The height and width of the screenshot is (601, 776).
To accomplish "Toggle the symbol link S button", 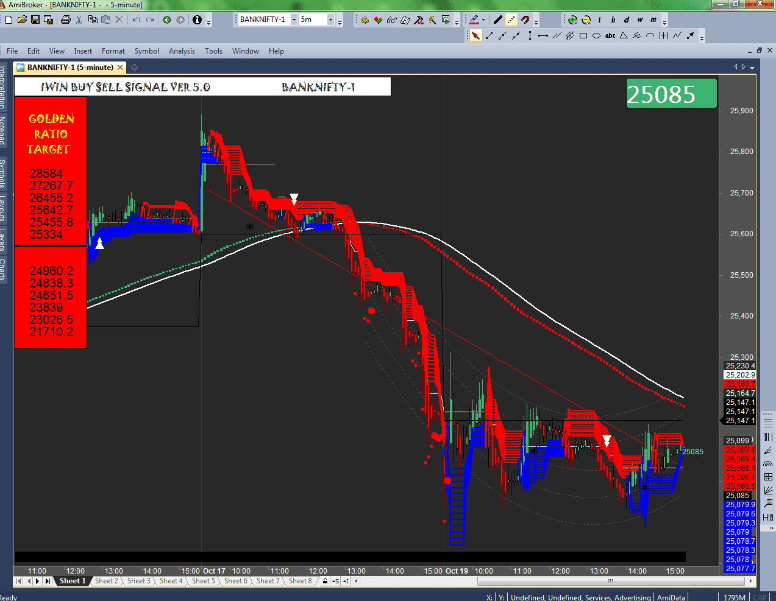I will pyautogui.click(x=335, y=581).
